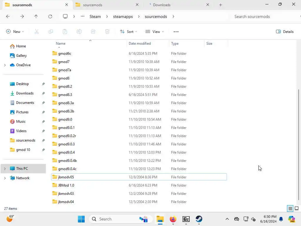Image resolution: width=301 pixels, height=226 pixels.
Task: Open Copilot preview icon in taskbar
Action: (292, 219)
